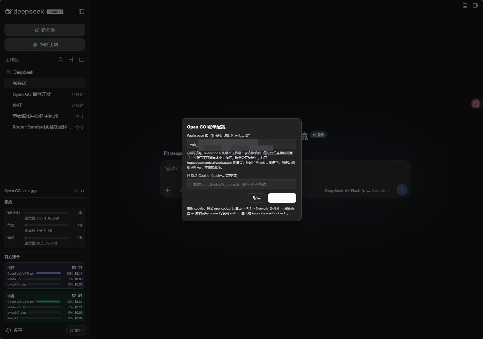Click the translate floating icon at right edge
Image resolution: width=483 pixels, height=339 pixels.
point(476,104)
